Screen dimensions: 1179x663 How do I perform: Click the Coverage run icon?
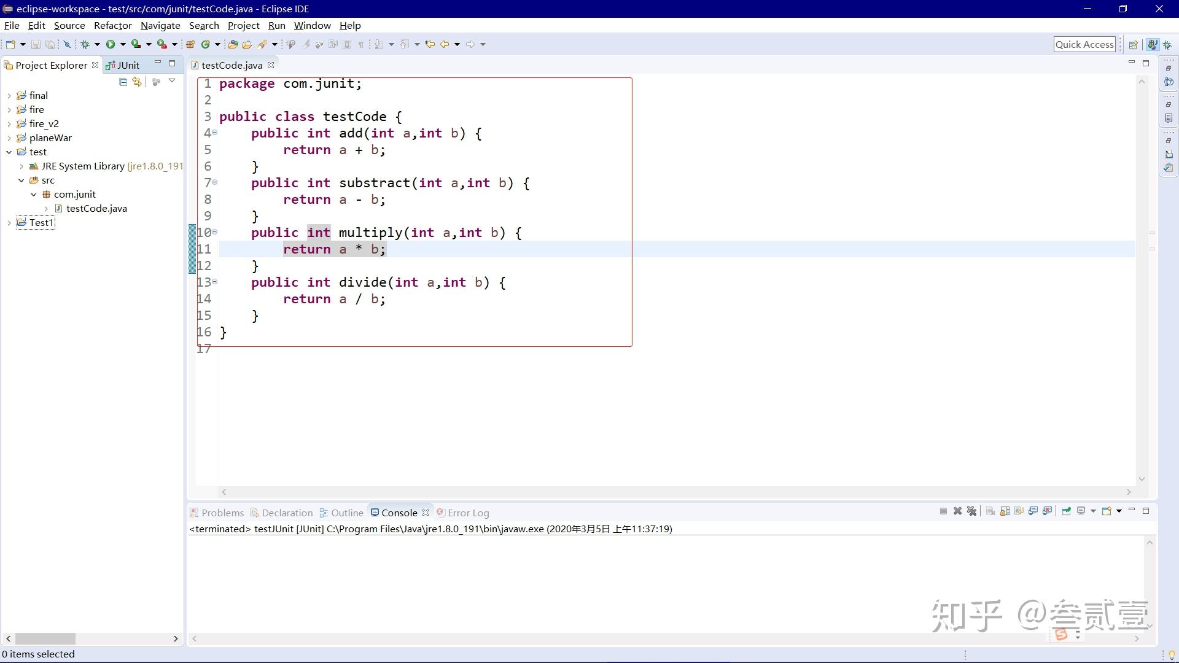point(136,44)
